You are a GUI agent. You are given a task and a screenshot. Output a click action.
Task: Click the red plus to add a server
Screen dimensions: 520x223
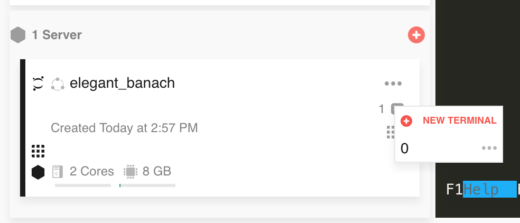(x=416, y=35)
